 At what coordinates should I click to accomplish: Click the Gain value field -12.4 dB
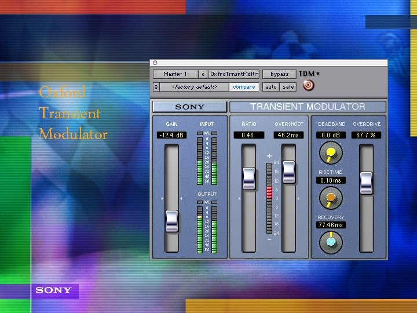pyautogui.click(x=171, y=135)
